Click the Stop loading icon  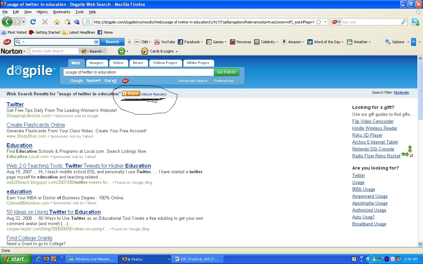coord(45,22)
